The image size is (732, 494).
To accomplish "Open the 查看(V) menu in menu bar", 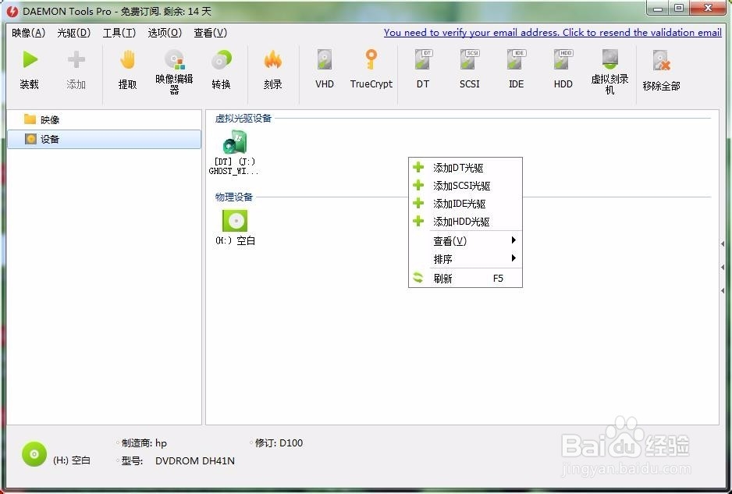I will 211,33.
